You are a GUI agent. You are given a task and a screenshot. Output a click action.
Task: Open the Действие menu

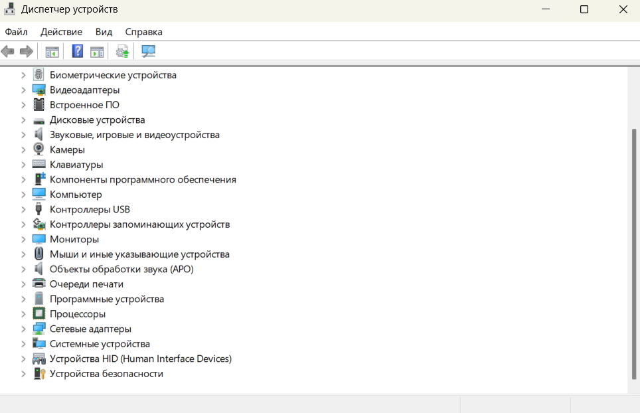click(61, 32)
